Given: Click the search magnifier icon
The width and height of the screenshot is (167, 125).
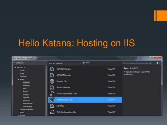Looking at the screenshot, I should tap(157, 63).
